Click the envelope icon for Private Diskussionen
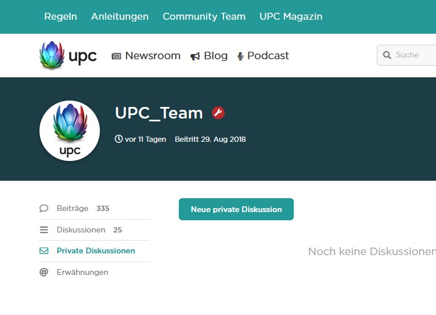 coord(44,251)
